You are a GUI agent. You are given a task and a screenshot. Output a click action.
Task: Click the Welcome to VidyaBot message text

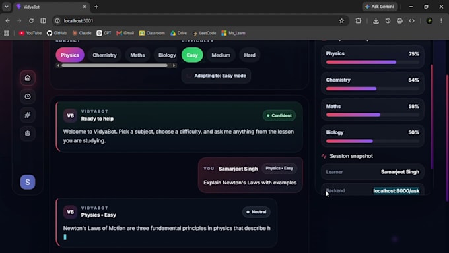pyautogui.click(x=178, y=136)
